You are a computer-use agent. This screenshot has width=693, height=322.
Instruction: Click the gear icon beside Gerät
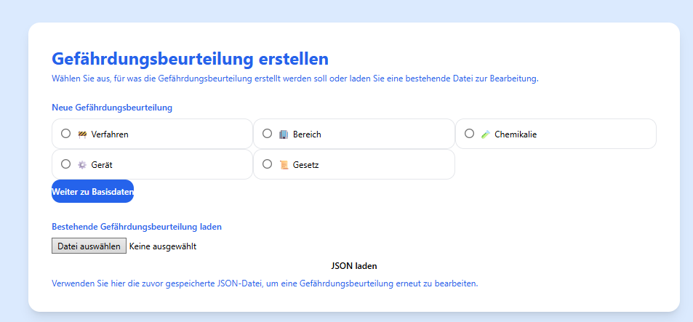click(x=82, y=165)
